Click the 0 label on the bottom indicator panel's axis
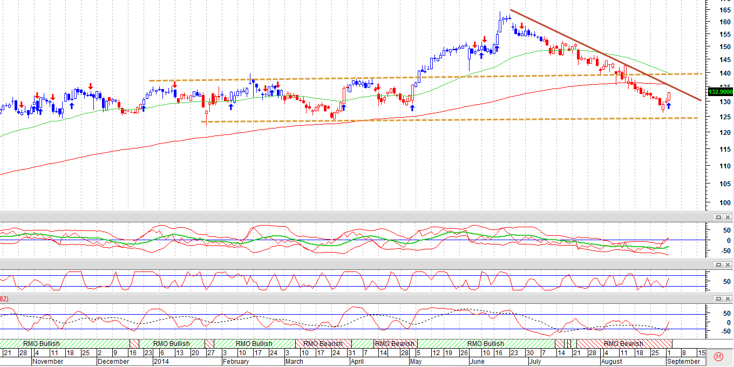 [729, 322]
